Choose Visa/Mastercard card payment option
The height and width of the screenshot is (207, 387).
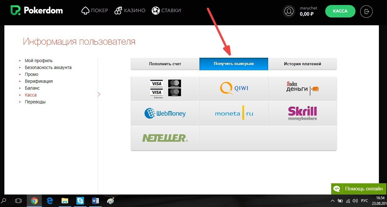(165, 89)
